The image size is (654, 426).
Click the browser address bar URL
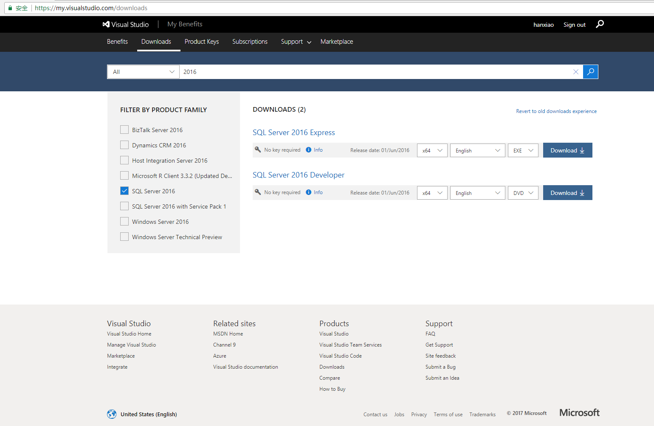91,8
